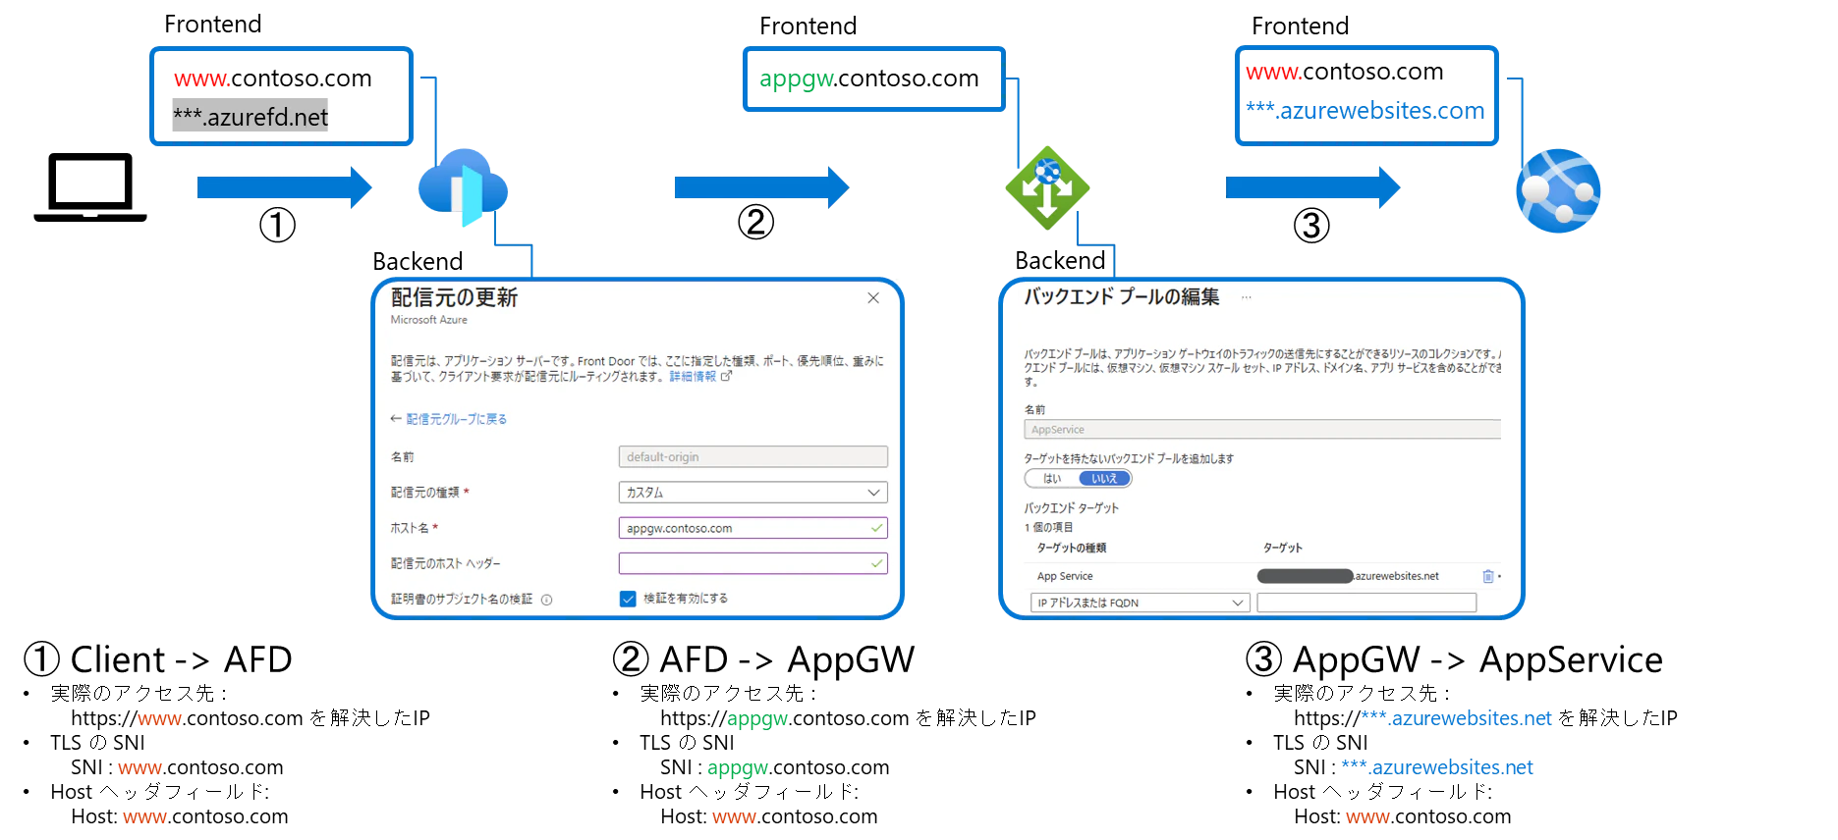Click the '③ AppGW -> AppService' heading
Viewport: 1838px width, 840px height.
[x=1454, y=659]
